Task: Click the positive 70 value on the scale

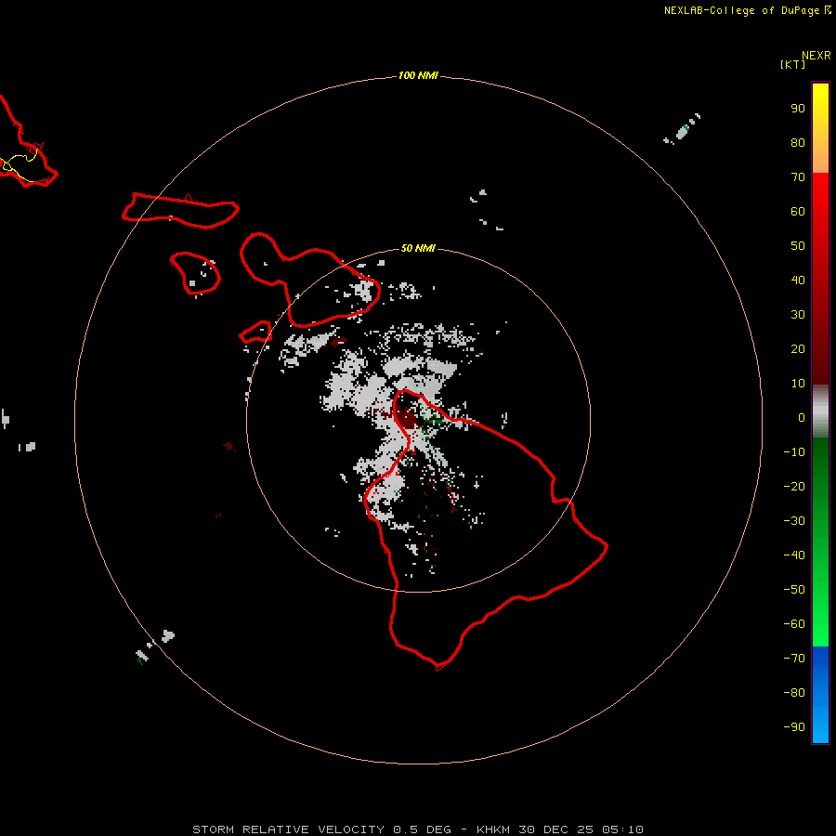Action: (798, 177)
